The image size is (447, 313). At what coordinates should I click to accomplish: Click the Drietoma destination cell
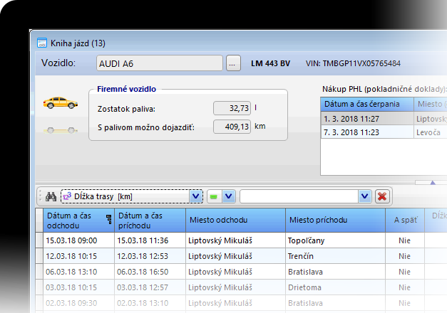point(335,287)
